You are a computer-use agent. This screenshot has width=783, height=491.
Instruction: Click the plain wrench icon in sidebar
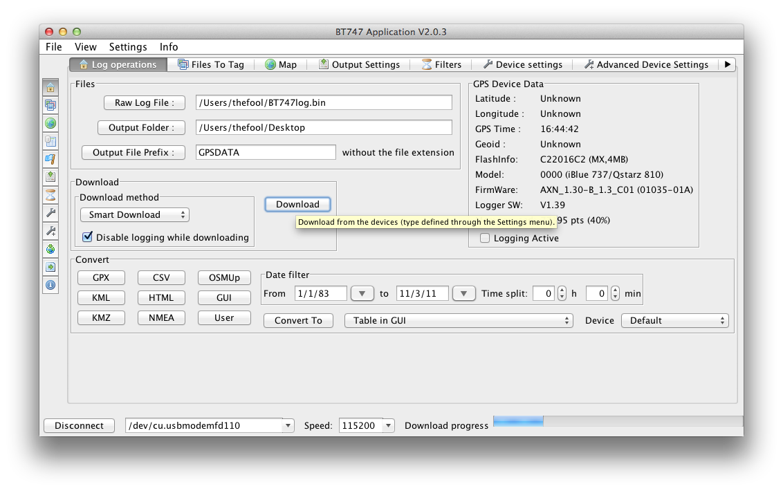click(x=50, y=213)
